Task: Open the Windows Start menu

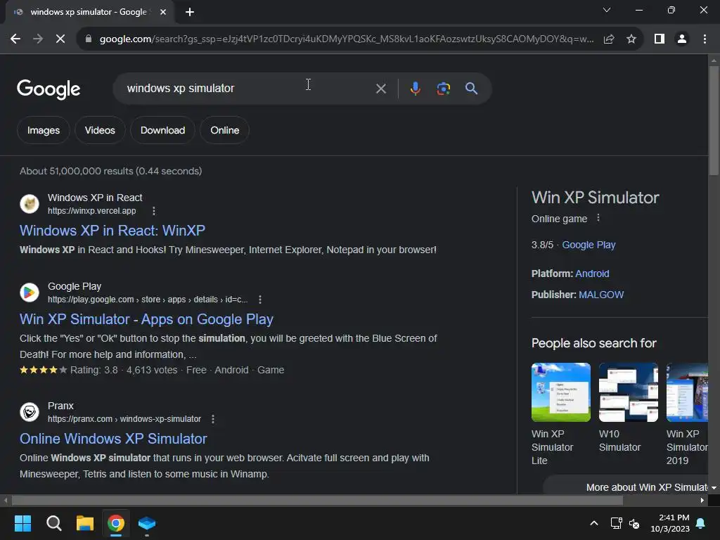Action: pyautogui.click(x=22, y=523)
